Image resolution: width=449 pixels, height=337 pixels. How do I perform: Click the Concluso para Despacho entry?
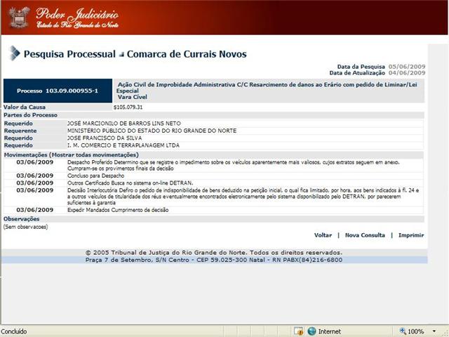tap(95, 176)
